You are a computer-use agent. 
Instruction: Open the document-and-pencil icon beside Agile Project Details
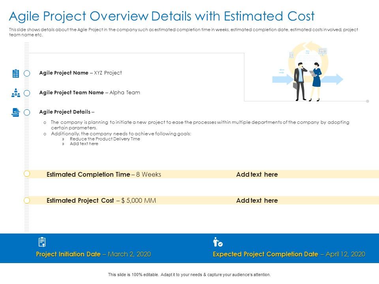pos(16,112)
